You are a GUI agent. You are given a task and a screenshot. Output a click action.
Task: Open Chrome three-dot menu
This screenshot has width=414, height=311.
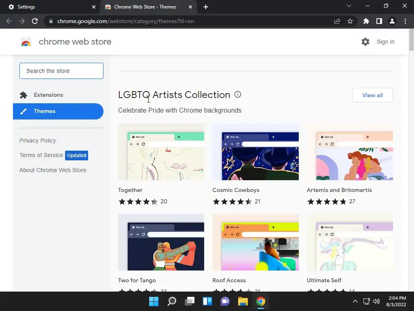pyautogui.click(x=405, y=21)
